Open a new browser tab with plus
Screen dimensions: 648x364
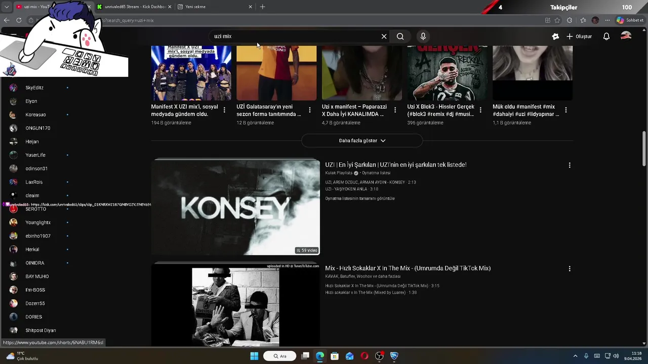click(262, 7)
